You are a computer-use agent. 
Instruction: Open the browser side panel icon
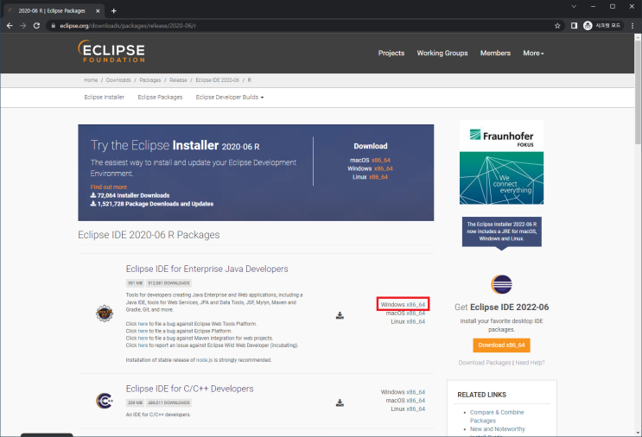(574, 25)
